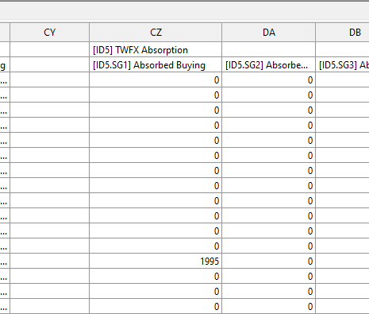The height and width of the screenshot is (314, 369).
Task: Select the empty CY cell above Absorbed Buying row
Action: pos(50,50)
